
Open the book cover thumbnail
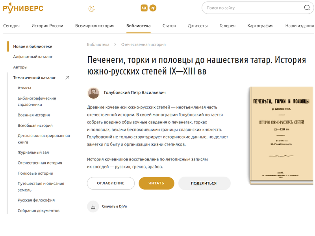click(281, 135)
